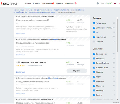The height and width of the screenshot is (104, 120).
Task: Uncheck the С обучением checkbox
Action: 94,23
